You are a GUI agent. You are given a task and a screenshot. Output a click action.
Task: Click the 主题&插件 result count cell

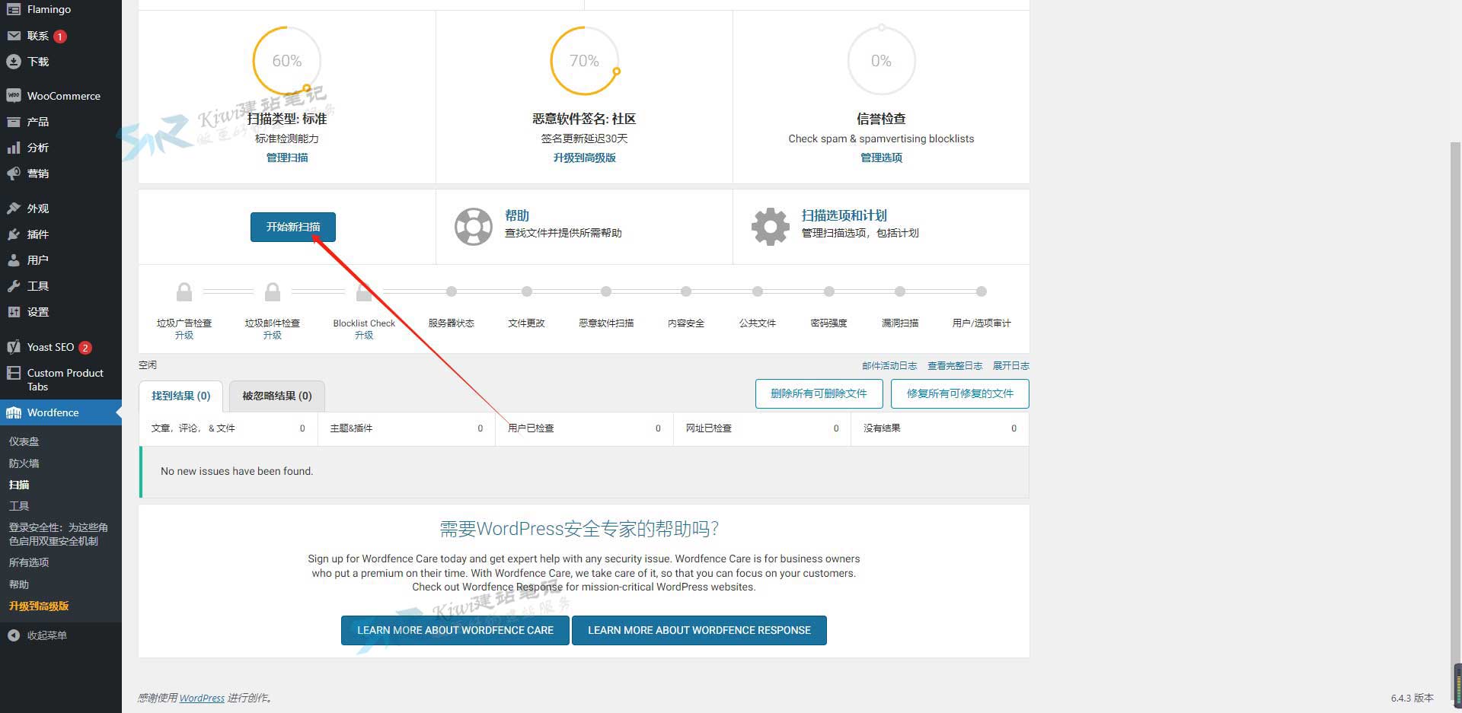click(x=406, y=428)
